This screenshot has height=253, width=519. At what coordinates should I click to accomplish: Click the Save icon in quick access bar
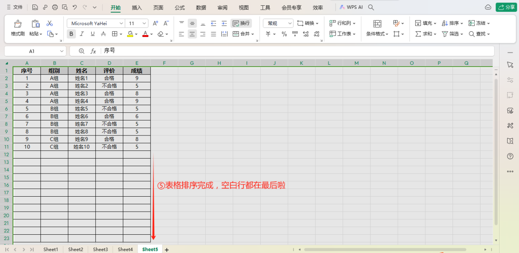coord(35,7)
